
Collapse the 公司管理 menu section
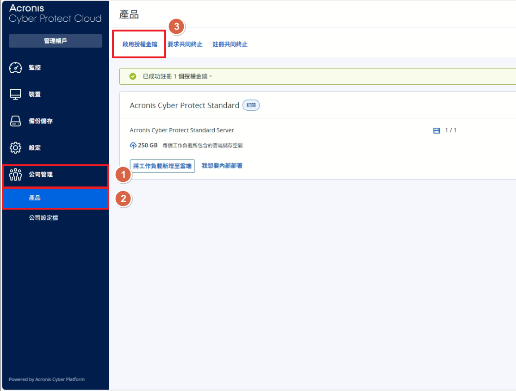coord(55,175)
